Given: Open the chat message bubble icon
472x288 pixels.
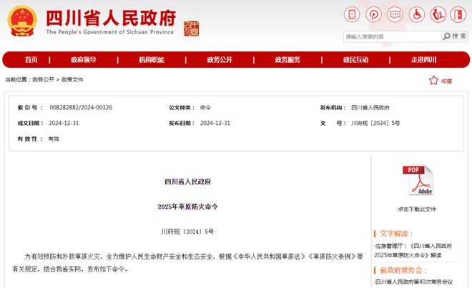Looking at the screenshot, I should point(395,14).
